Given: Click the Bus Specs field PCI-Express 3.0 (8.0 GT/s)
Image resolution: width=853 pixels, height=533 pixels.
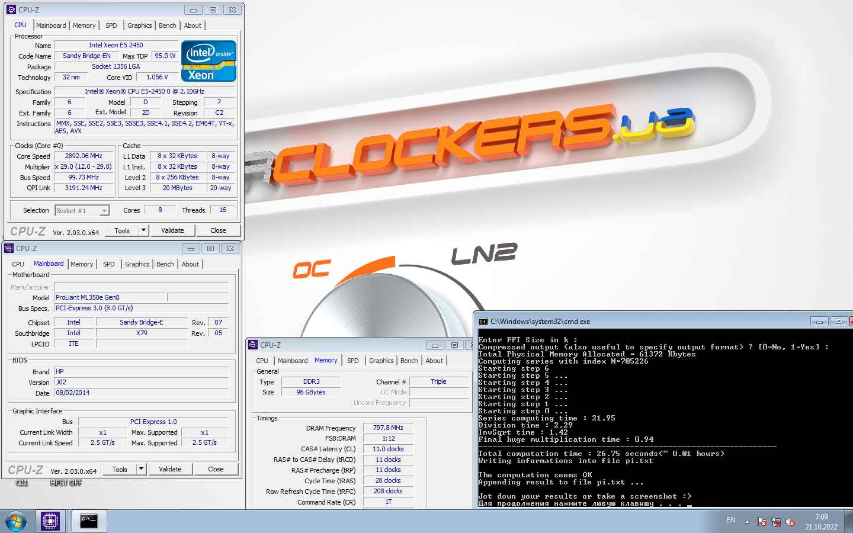Looking at the screenshot, I should coord(141,308).
